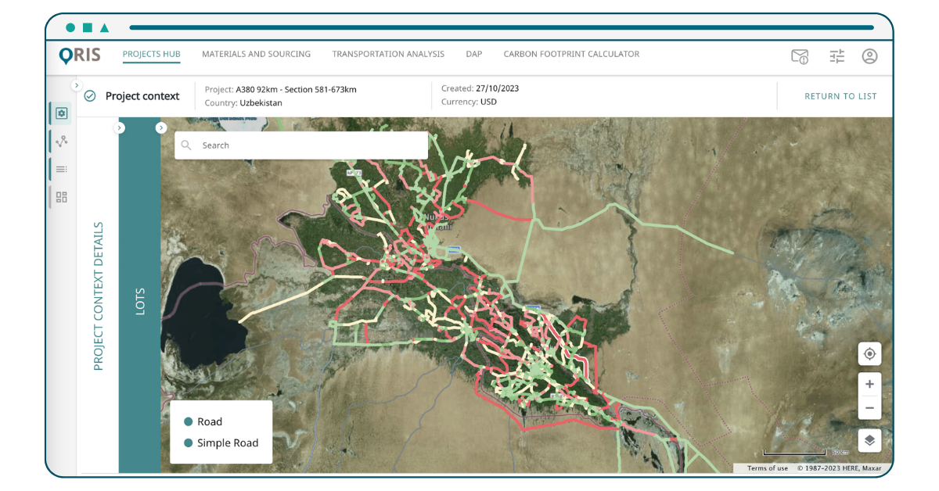The width and height of the screenshot is (939, 491).
Task: Go to Carbon Footprint Calculator tab
Action: pyautogui.click(x=571, y=55)
